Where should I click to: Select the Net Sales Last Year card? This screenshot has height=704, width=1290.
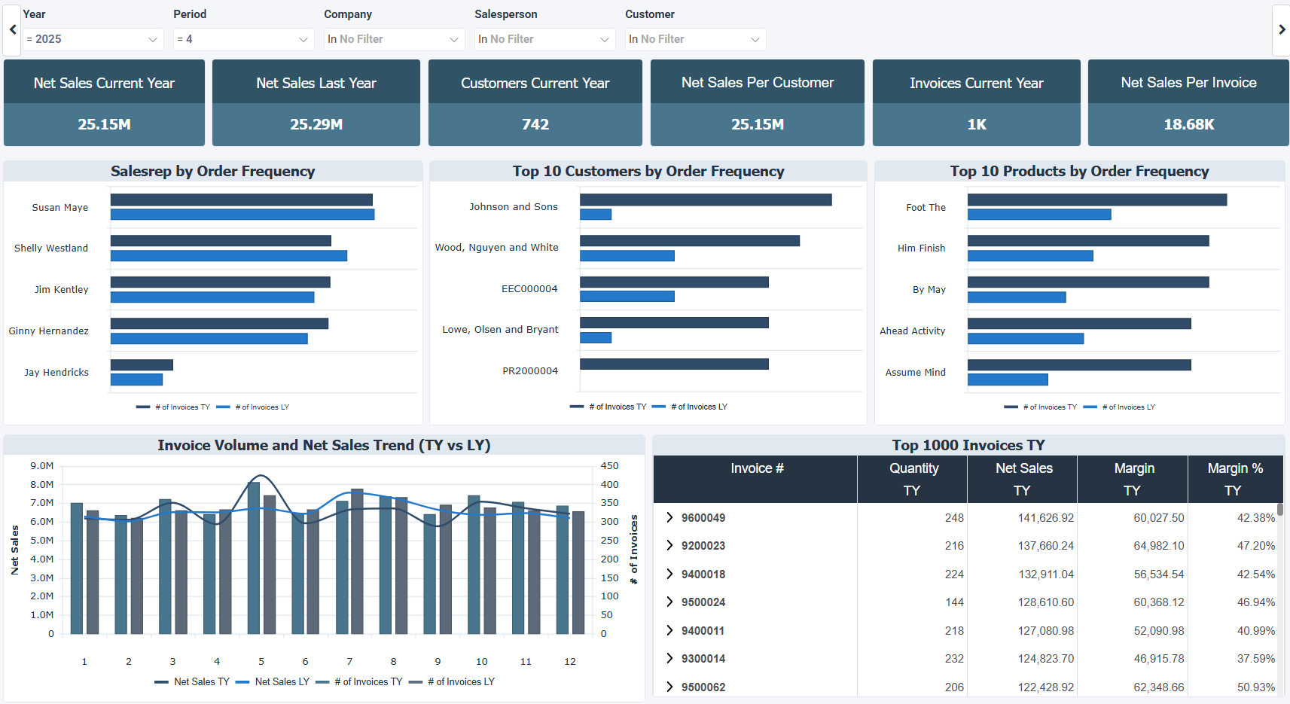coord(316,103)
